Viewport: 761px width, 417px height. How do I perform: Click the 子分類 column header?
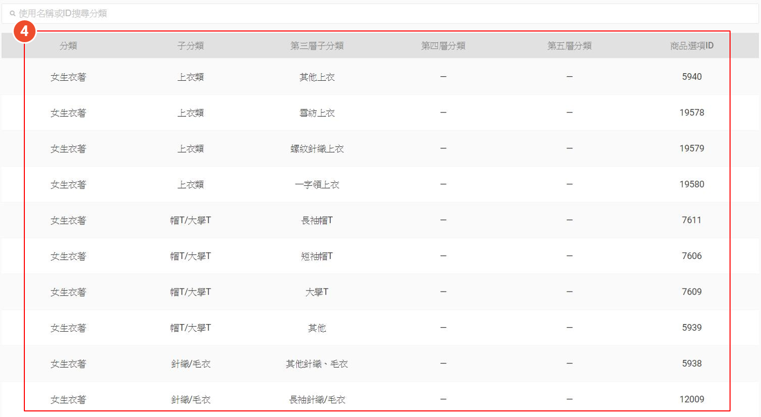(190, 46)
